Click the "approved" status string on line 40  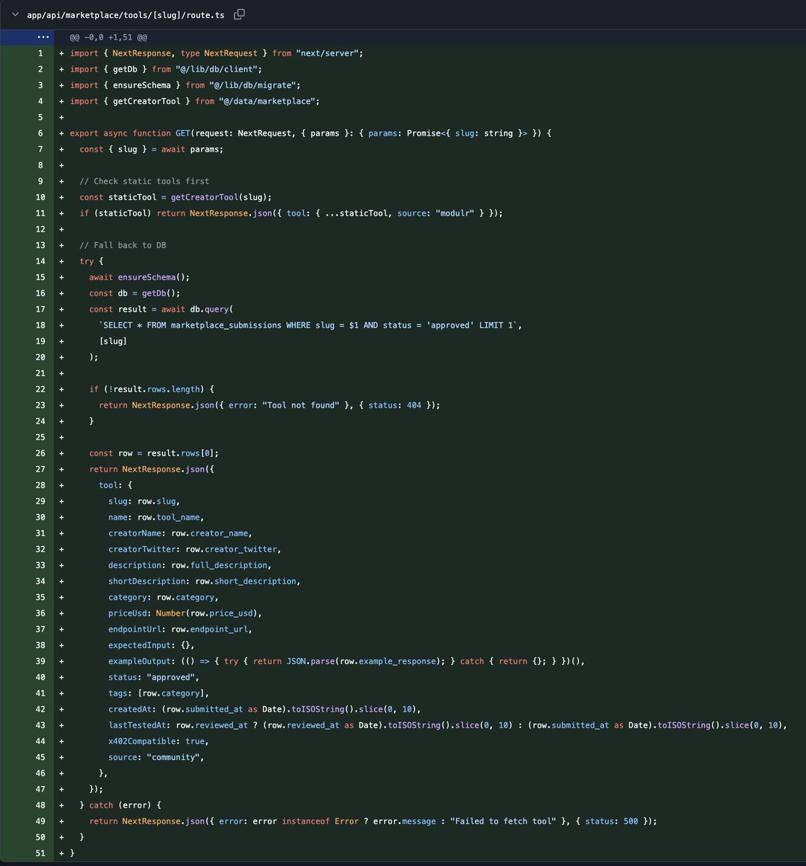pyautogui.click(x=171, y=677)
